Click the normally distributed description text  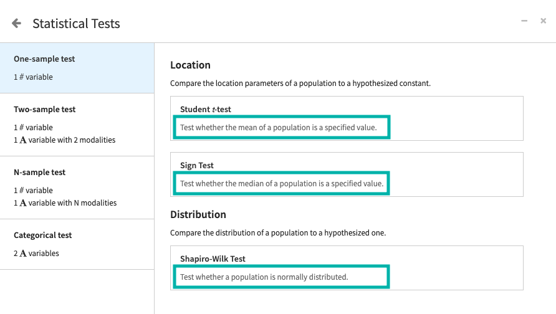click(264, 277)
